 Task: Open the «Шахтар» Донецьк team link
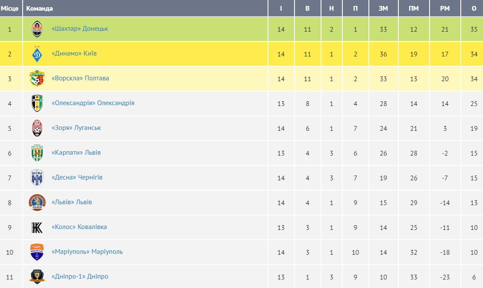(x=80, y=29)
